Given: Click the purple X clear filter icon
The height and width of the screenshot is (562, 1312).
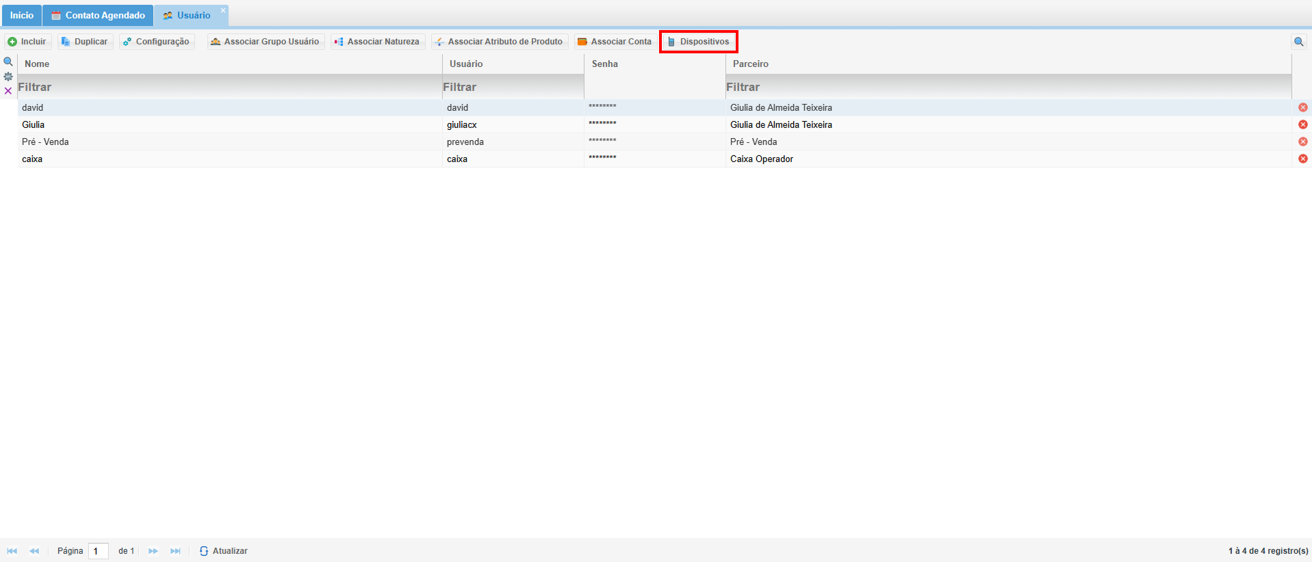Looking at the screenshot, I should tap(8, 91).
